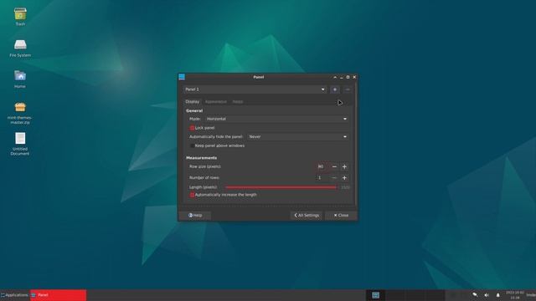Click the Row size value field

coord(322,167)
